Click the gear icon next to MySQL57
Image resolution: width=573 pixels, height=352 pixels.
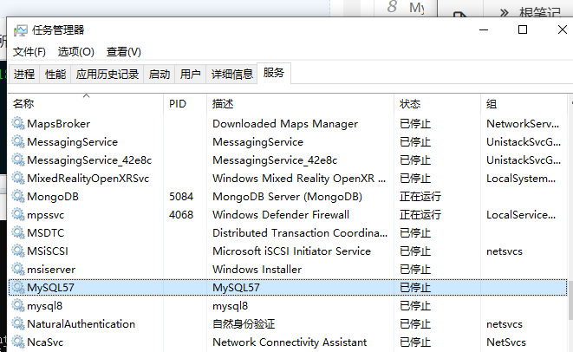[18, 288]
